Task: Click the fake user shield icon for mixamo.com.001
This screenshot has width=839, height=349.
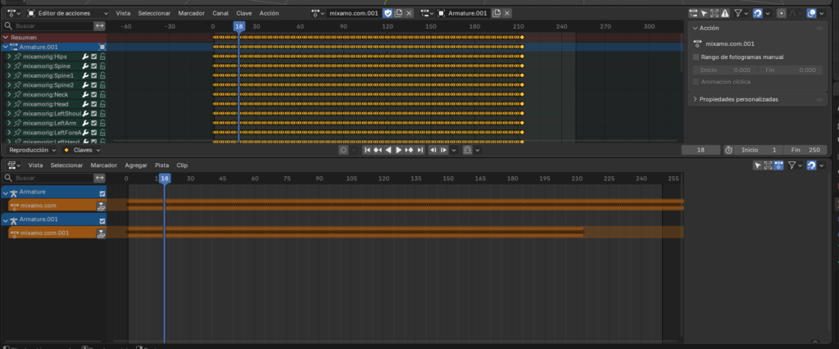Action: coord(388,13)
